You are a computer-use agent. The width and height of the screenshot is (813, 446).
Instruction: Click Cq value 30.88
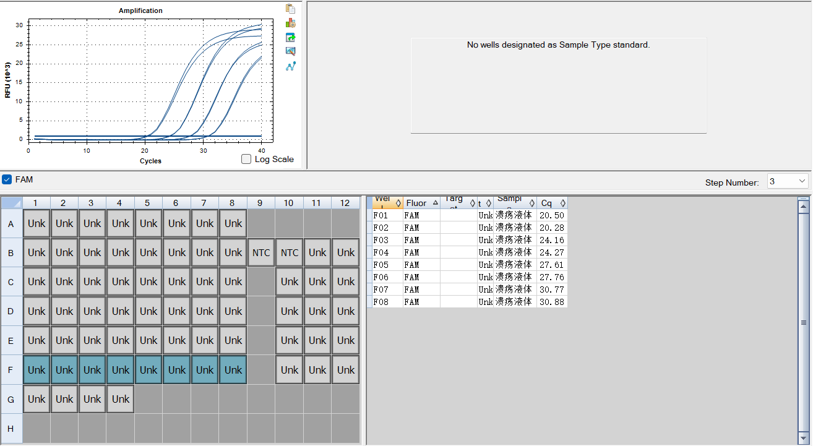coord(552,302)
